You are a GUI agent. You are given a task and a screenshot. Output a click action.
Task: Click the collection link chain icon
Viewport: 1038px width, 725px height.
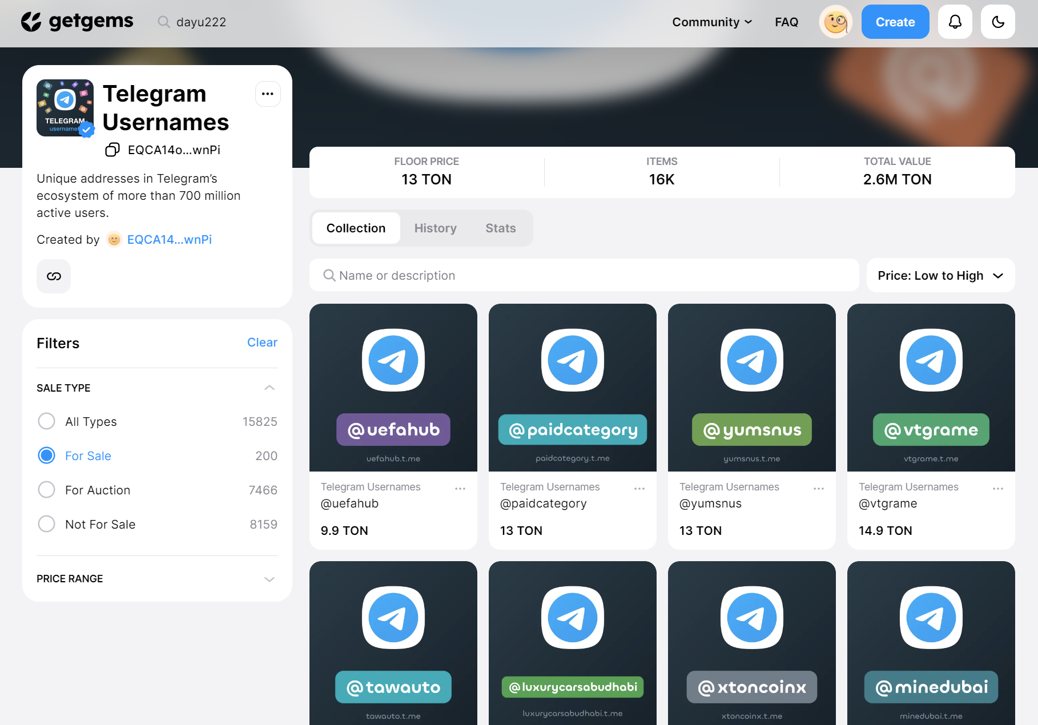(54, 276)
